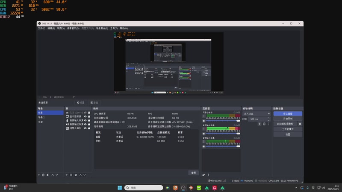Mute the 网易云音乐 mixer channel
Image resolution: width=342 pixels, height=192 pixels.
(204, 121)
